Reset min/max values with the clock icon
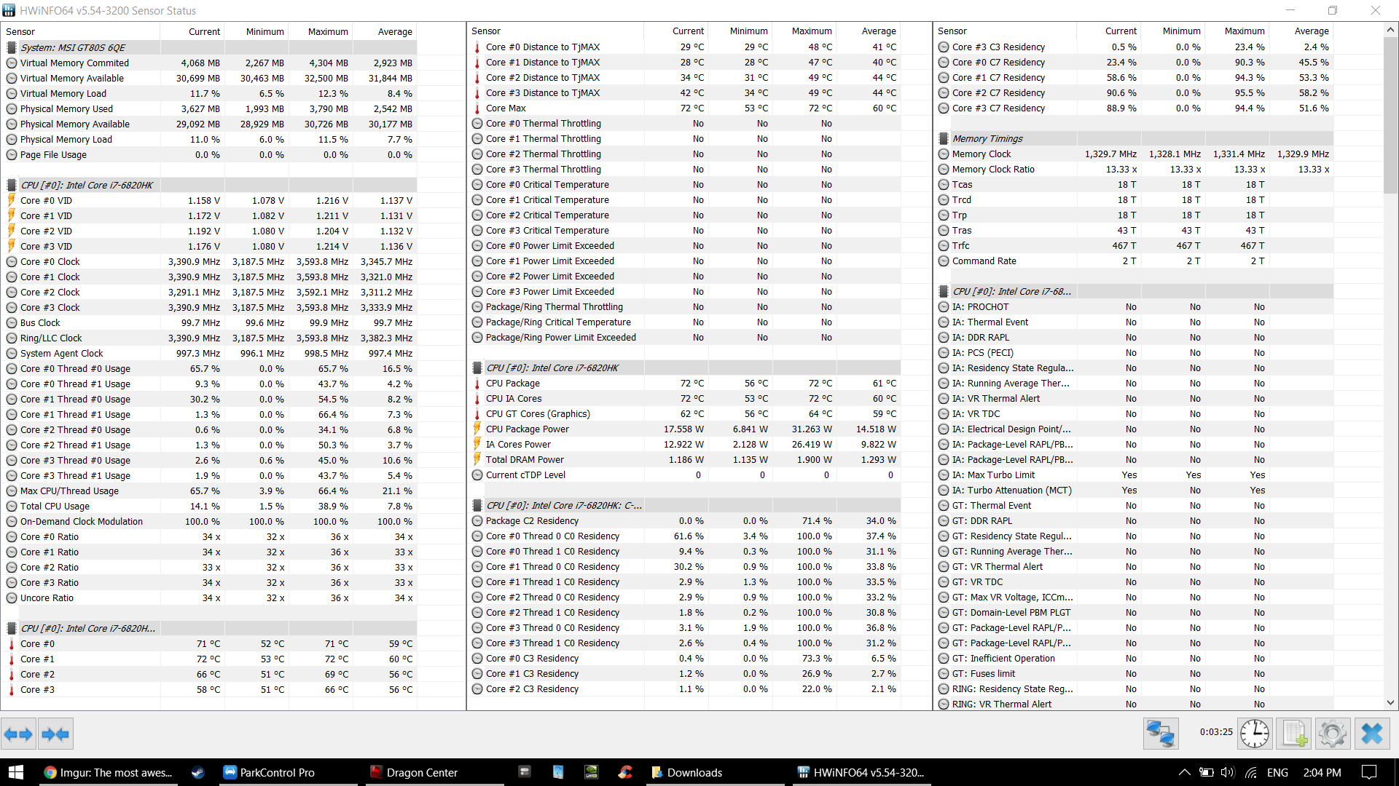Viewport: 1399px width, 786px height. [1255, 734]
